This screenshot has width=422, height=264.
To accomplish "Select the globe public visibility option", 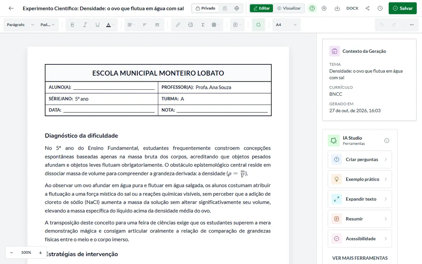I will [x=237, y=8].
